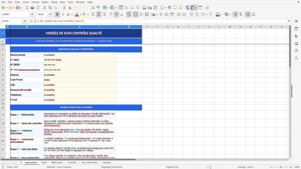The width and height of the screenshot is (301, 169).
Task: Open the font color dropdown arrow
Action: tap(81, 15)
